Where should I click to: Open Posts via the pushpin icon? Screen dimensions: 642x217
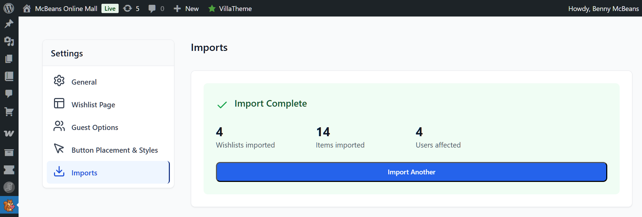click(9, 24)
